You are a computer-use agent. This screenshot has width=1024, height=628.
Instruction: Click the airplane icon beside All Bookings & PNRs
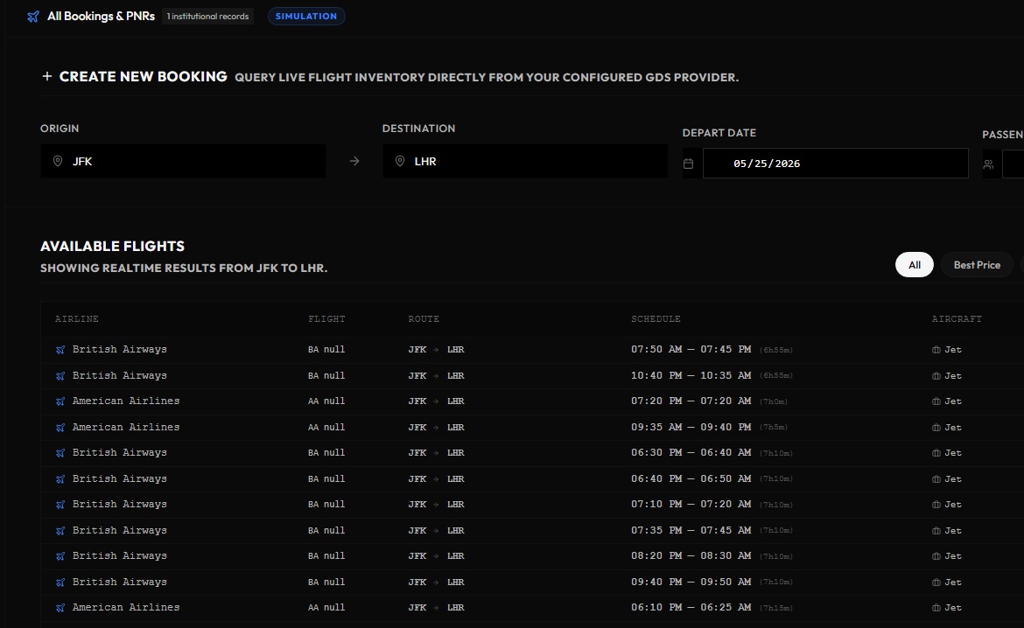click(33, 17)
